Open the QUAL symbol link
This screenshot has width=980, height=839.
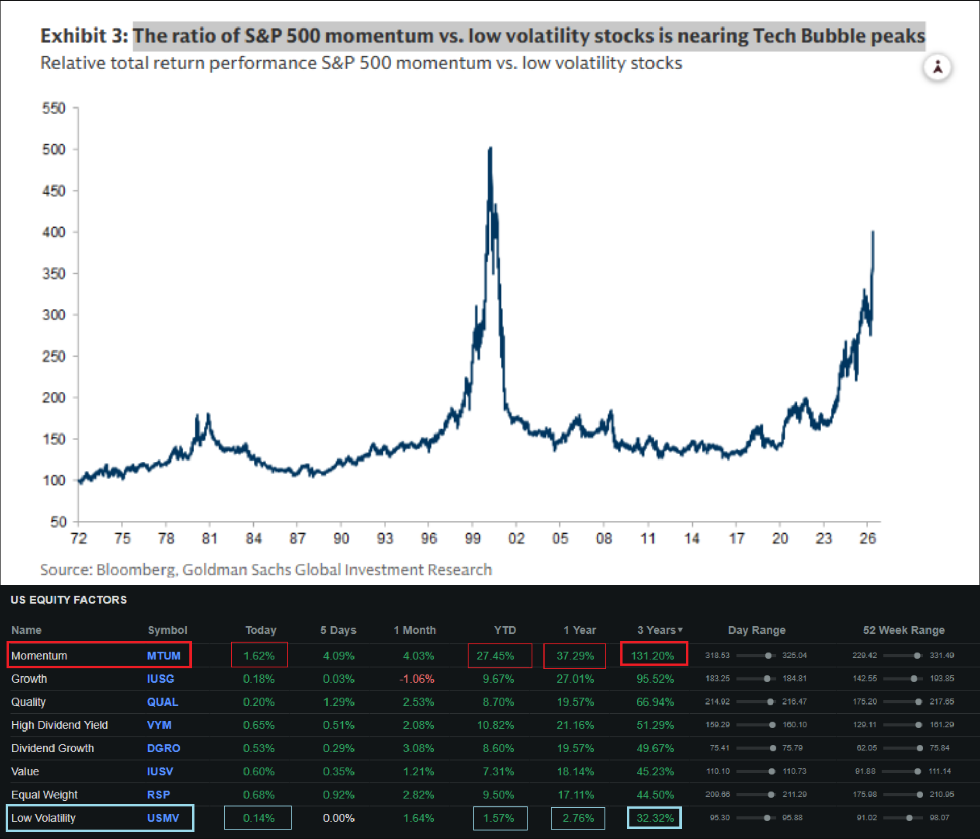[x=162, y=702]
